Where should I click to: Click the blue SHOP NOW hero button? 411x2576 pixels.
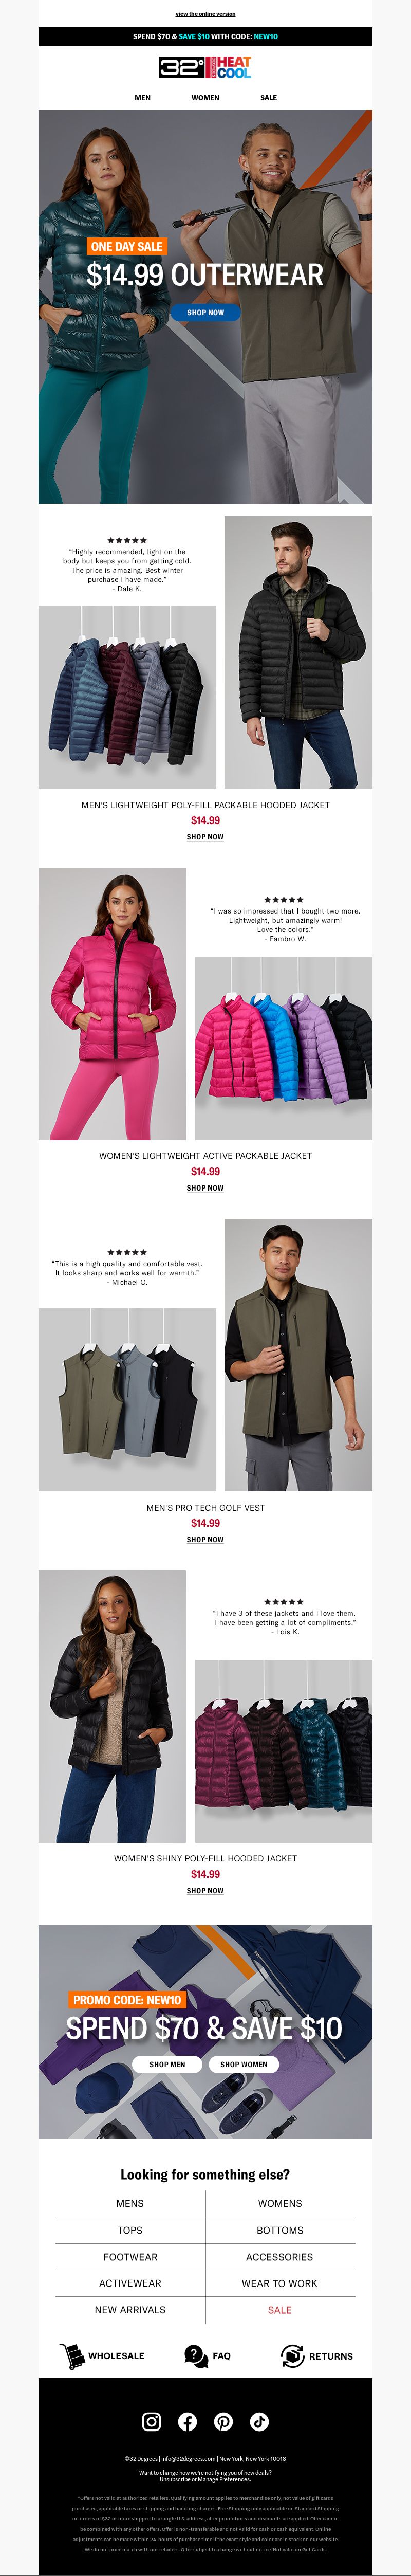pyautogui.click(x=205, y=313)
